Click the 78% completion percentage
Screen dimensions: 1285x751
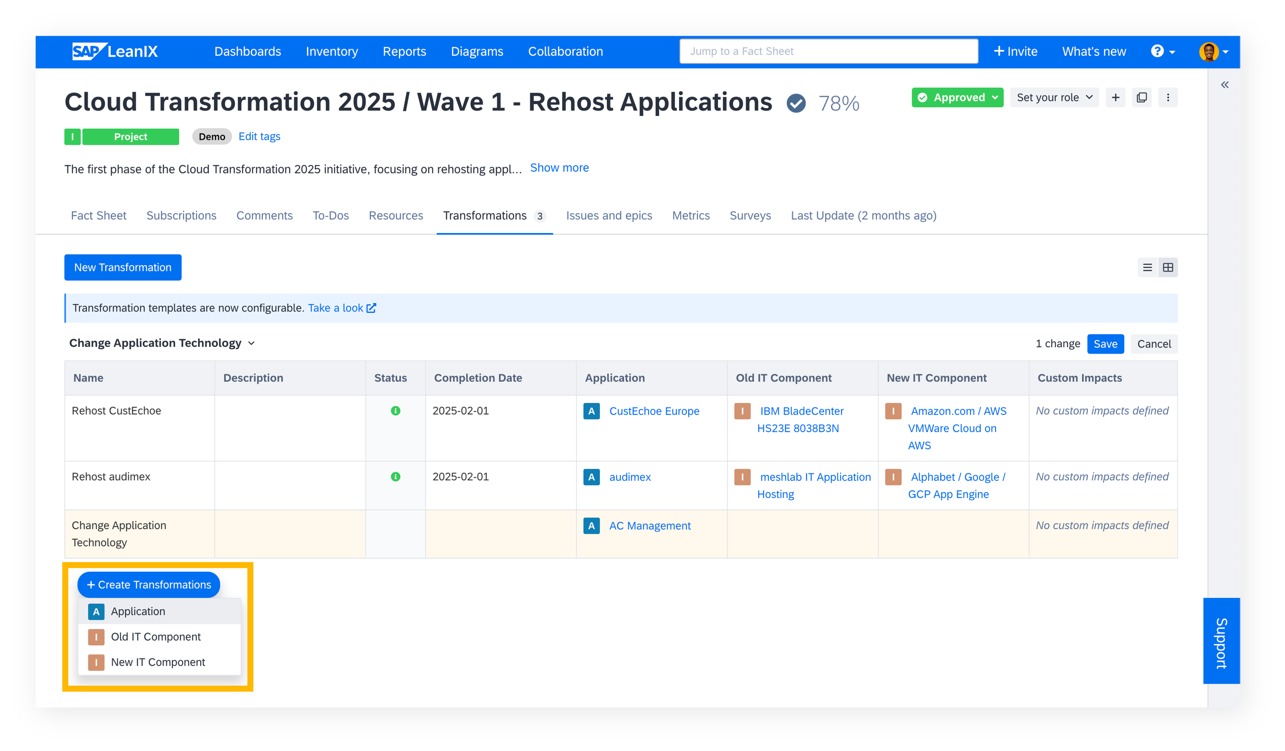click(x=839, y=103)
